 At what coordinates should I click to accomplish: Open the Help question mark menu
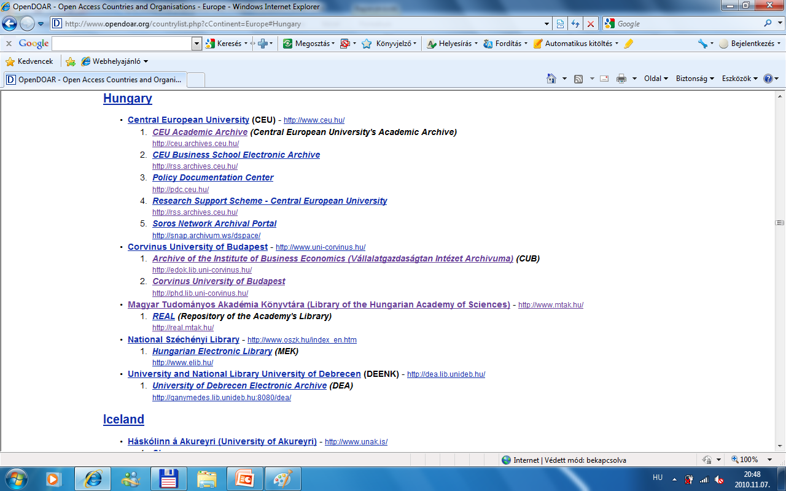click(771, 79)
